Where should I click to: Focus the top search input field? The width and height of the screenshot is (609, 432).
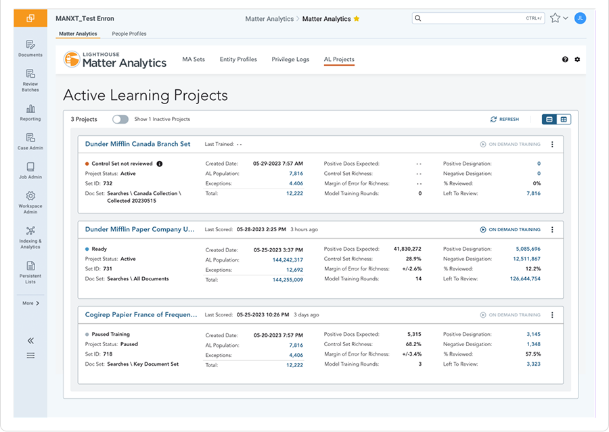pos(478,18)
